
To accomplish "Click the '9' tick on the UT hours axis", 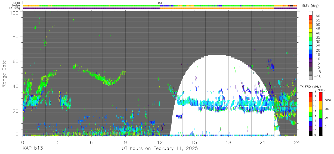I will [x=125, y=142].
